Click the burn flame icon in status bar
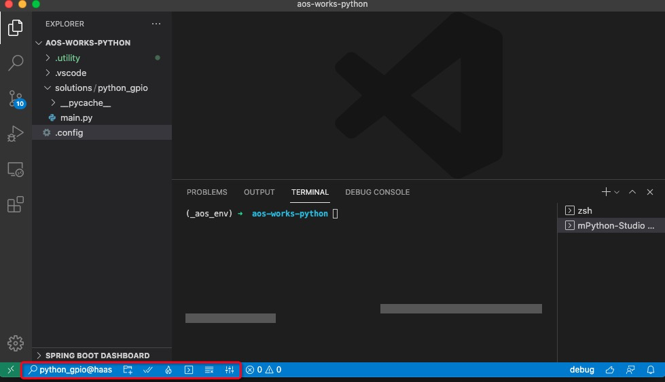The height and width of the screenshot is (382, 665). tap(168, 370)
